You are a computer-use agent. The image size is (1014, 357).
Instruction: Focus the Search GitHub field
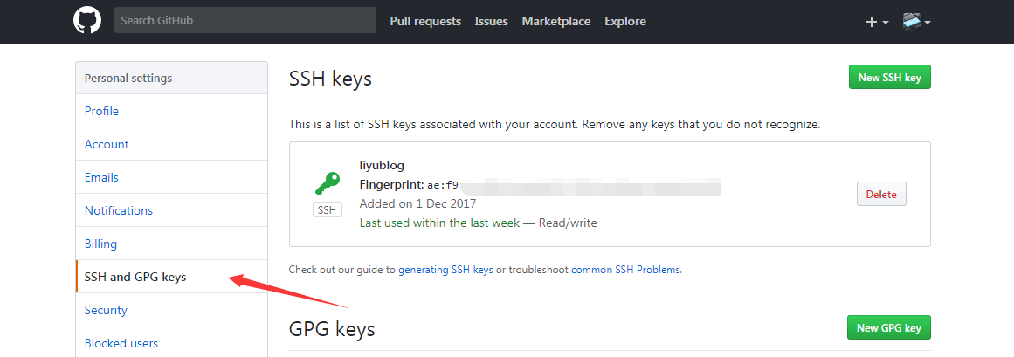point(245,21)
